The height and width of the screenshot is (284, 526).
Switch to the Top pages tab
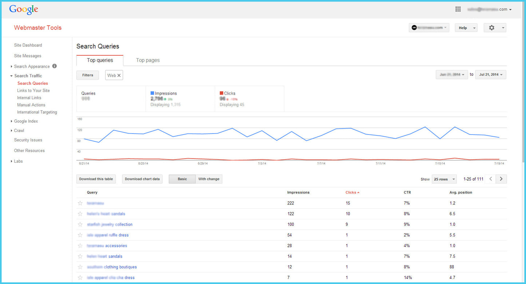click(148, 60)
